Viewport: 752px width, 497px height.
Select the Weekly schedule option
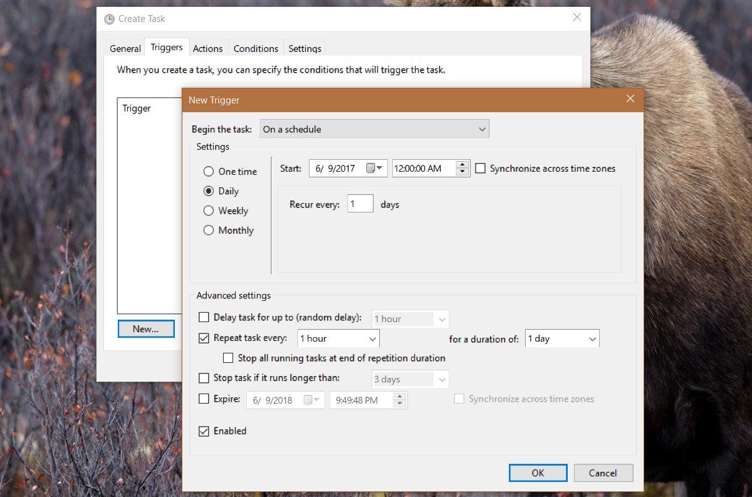208,211
